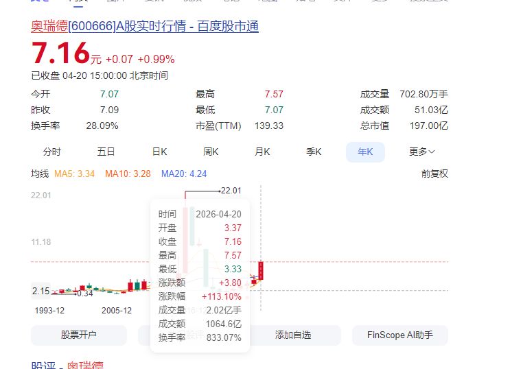Add the stock via 添加自选
523x369 pixels.
coord(293,335)
